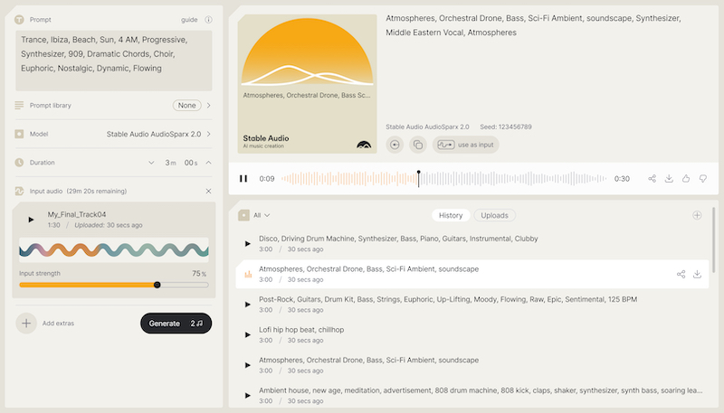
Task: Share the highlighted Atmospheres history track
Action: [681, 274]
